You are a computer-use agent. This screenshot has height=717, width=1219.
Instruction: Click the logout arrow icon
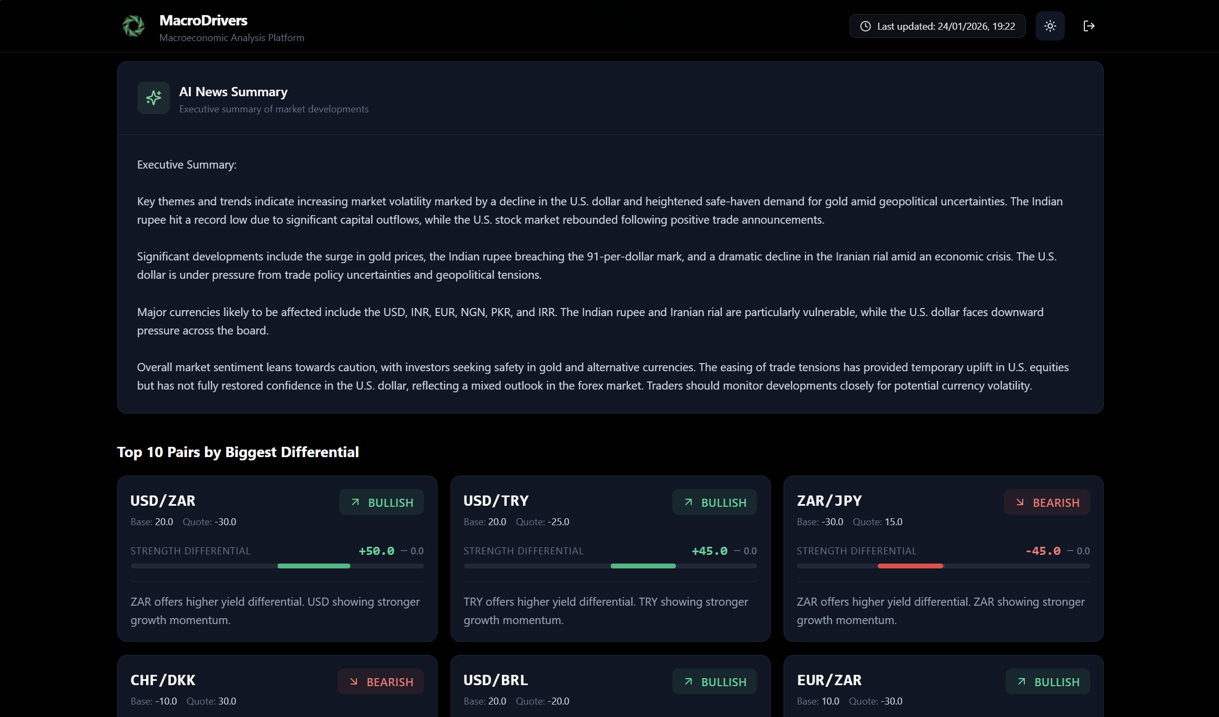[1089, 26]
